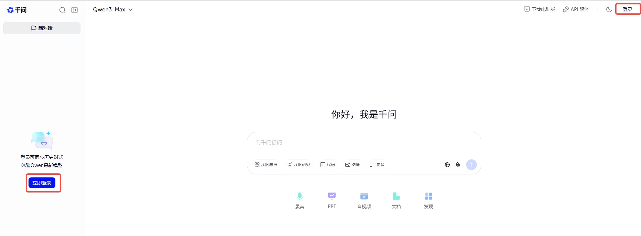Expand the Qwen3-Max model dropdown
This screenshot has width=641, height=236.
[113, 9]
